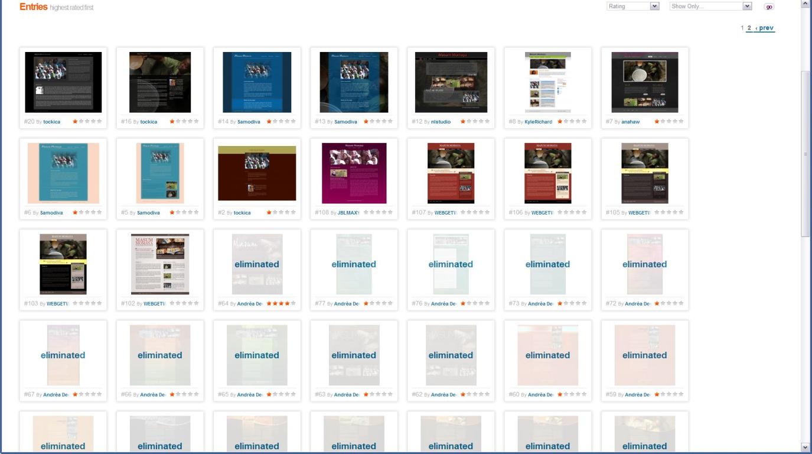Click the star rating of entry #2
This screenshot has width=812, height=454.
coord(281,212)
